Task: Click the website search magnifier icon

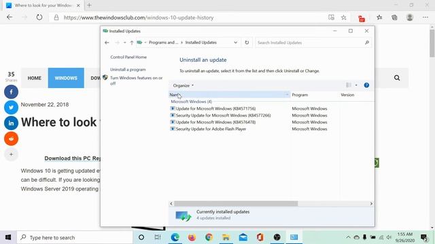Action: pos(397,78)
